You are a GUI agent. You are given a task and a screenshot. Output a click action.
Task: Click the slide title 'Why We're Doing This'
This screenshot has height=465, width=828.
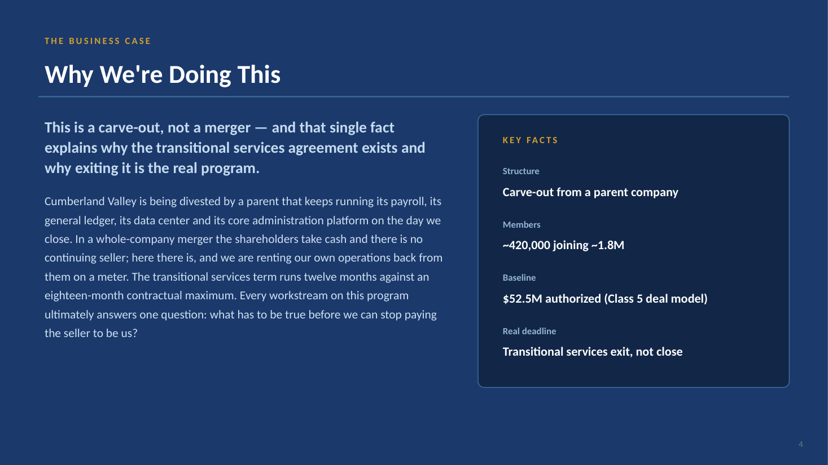(x=163, y=75)
